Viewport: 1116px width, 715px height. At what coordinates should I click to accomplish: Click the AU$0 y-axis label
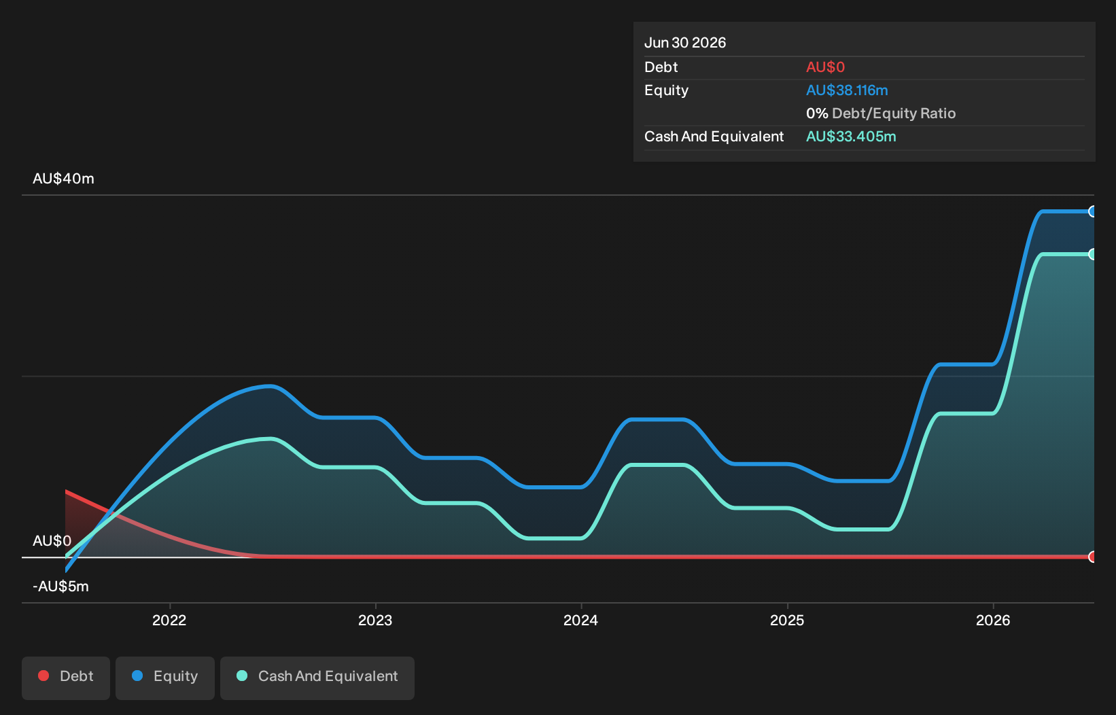(x=52, y=541)
